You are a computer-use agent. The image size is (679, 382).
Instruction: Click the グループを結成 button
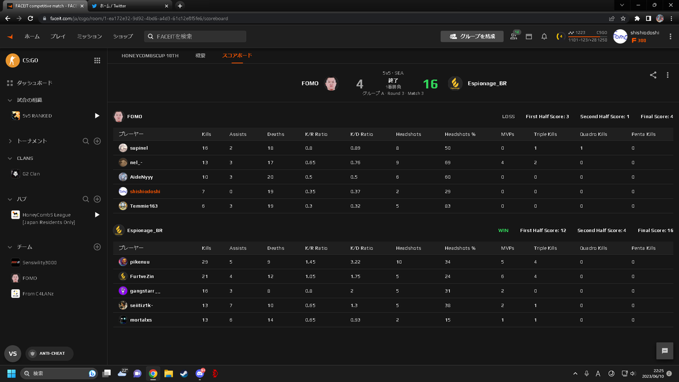(x=472, y=36)
